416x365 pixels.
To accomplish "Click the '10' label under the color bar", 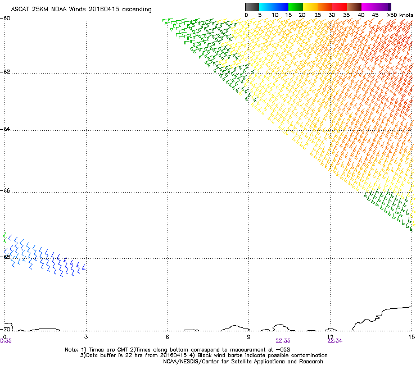I will pyautogui.click(x=275, y=15).
